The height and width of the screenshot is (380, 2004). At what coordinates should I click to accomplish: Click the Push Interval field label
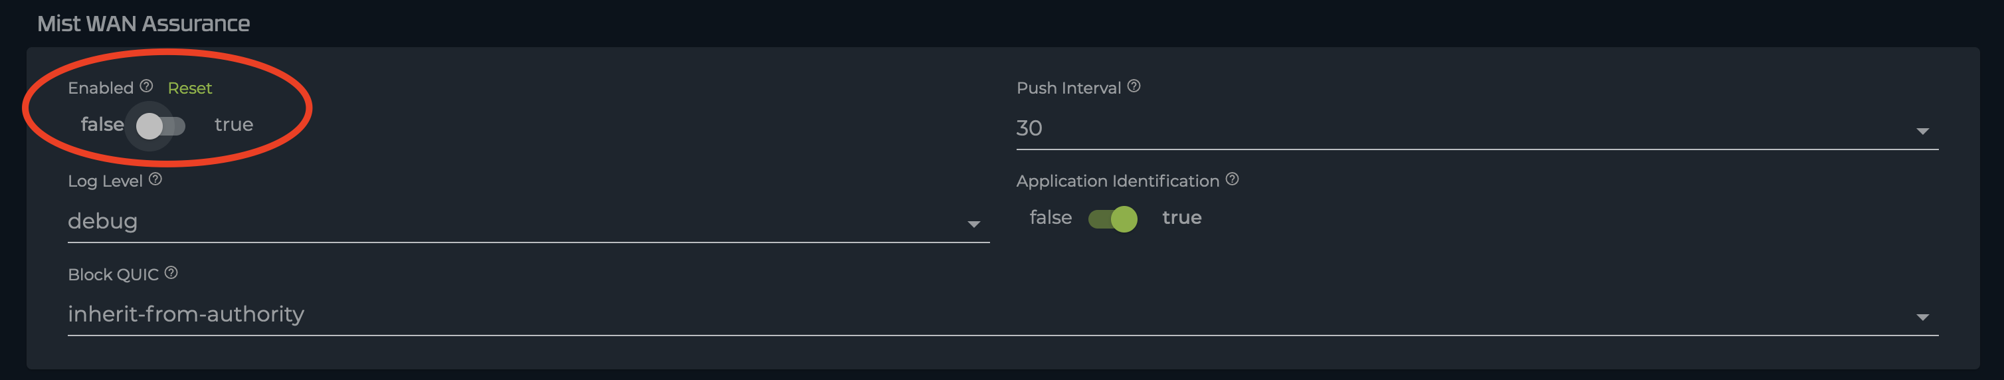pos(1068,88)
